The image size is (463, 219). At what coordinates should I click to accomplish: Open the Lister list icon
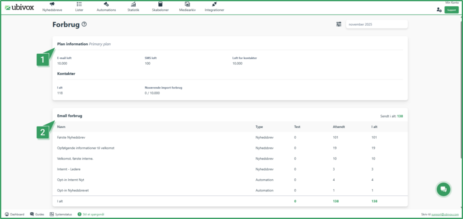[79, 4]
